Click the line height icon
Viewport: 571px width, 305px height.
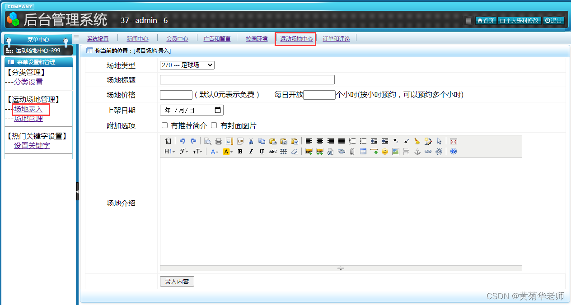283,152
